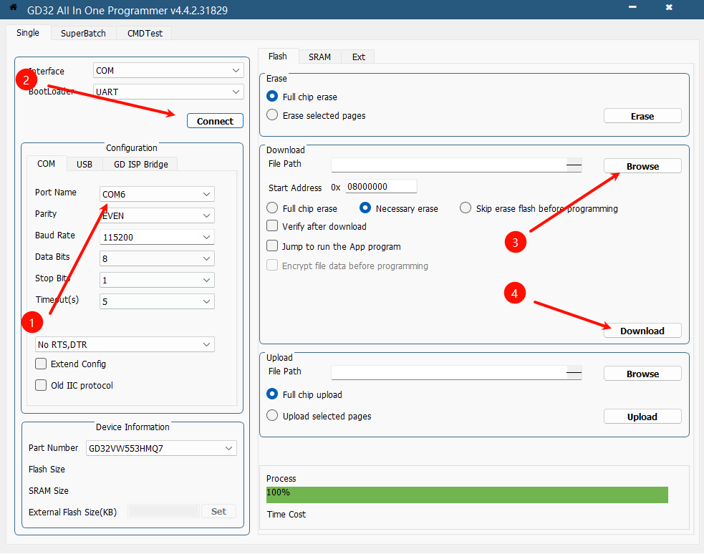
Task: Select Erase selected pages radio button
Action: pos(272,115)
